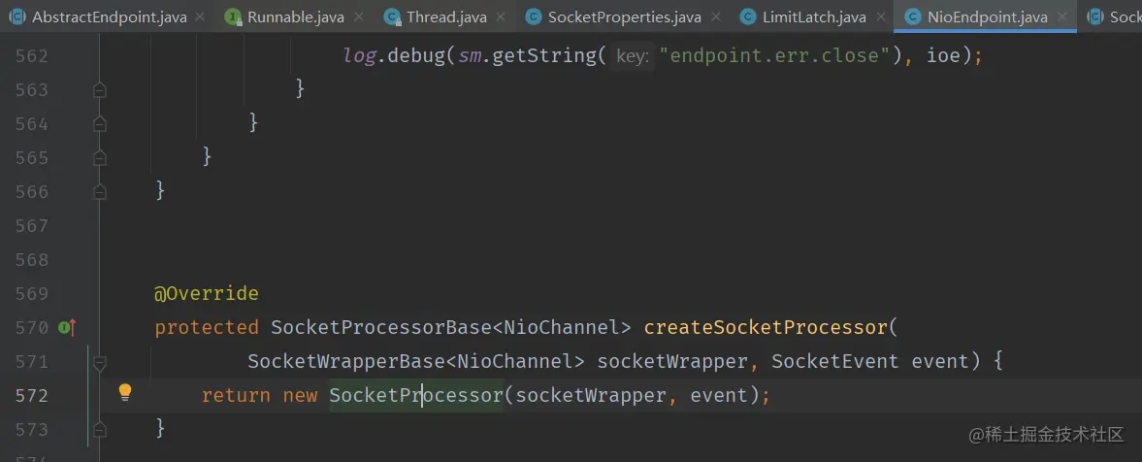Viewport: 1142px width, 462px height.
Task: Close the Runnable.java tab
Action: coord(358,17)
